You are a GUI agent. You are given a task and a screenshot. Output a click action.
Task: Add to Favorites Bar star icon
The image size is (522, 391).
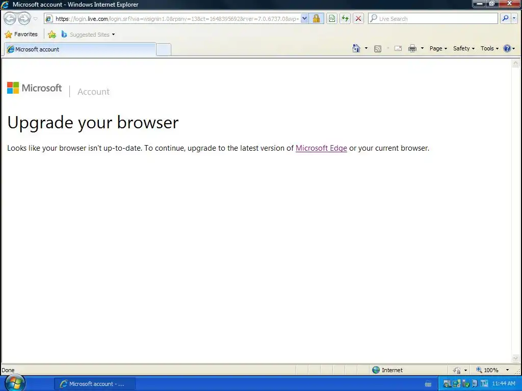[x=52, y=34]
